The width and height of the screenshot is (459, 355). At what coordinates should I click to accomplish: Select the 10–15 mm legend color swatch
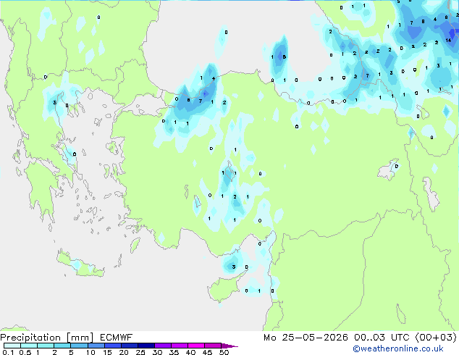coord(96,346)
